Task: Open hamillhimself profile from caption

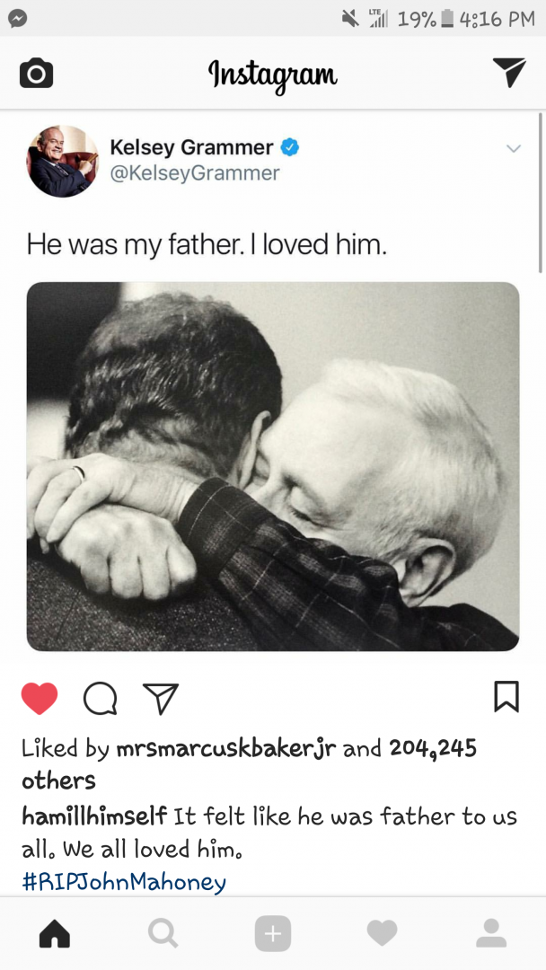Action: pyautogui.click(x=94, y=816)
